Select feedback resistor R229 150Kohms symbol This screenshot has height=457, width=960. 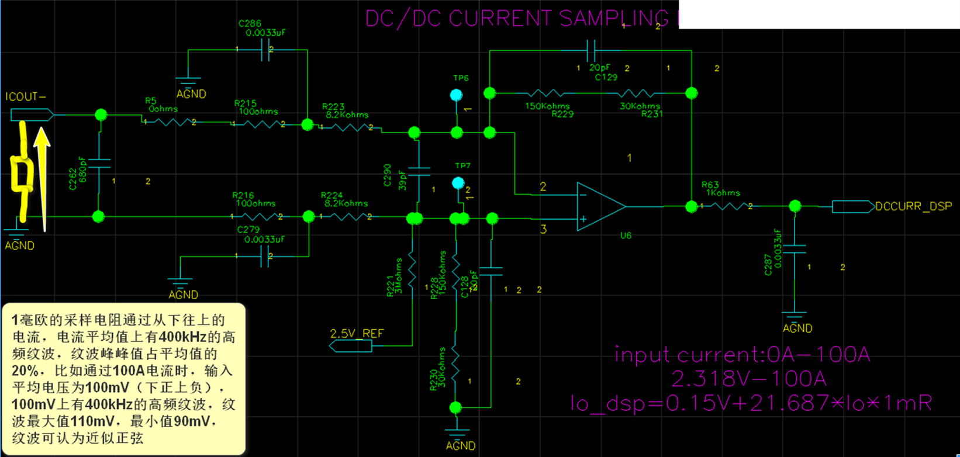coord(546,93)
